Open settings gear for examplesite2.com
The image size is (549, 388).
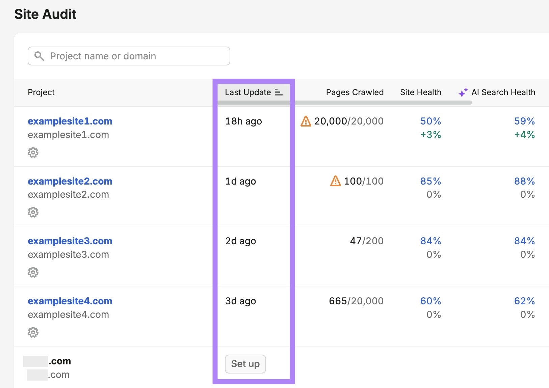33,212
